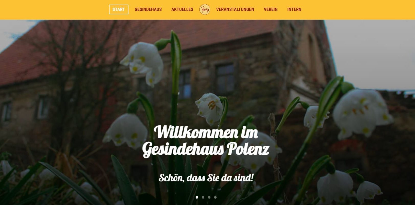Jump to the third slide dot
The width and height of the screenshot is (415, 207).
click(x=209, y=197)
